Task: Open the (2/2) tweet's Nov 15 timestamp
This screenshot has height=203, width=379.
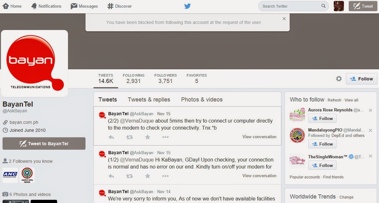Action: pyautogui.click(x=164, y=114)
